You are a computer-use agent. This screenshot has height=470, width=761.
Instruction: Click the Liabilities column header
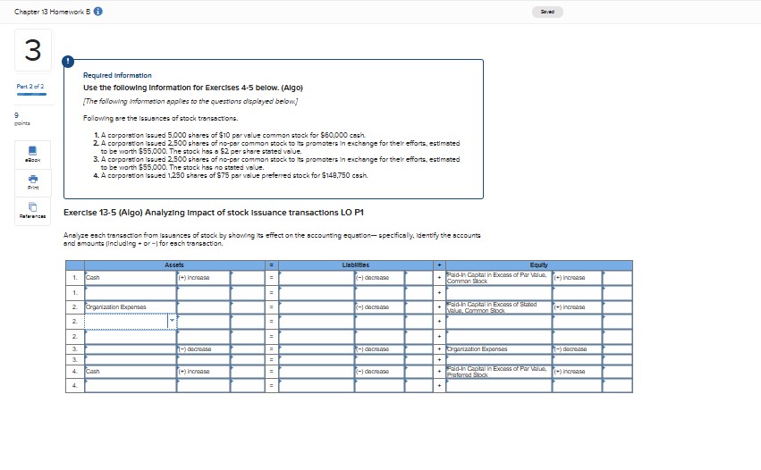tap(355, 265)
